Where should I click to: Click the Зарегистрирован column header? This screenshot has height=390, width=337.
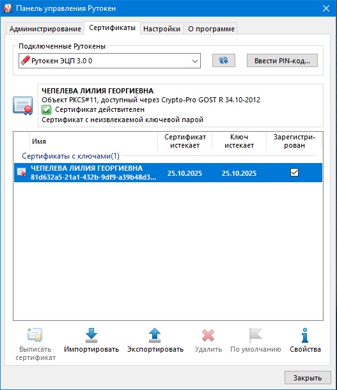[x=294, y=141]
